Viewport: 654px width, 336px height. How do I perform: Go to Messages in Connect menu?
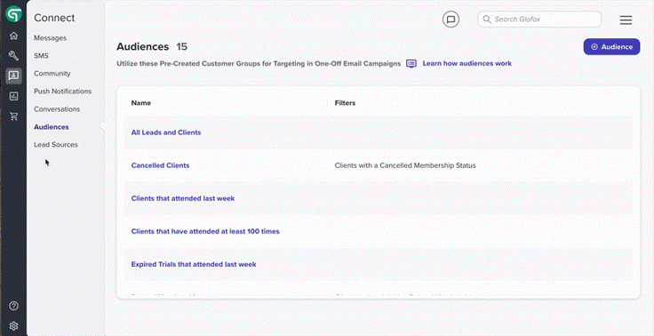pos(50,38)
